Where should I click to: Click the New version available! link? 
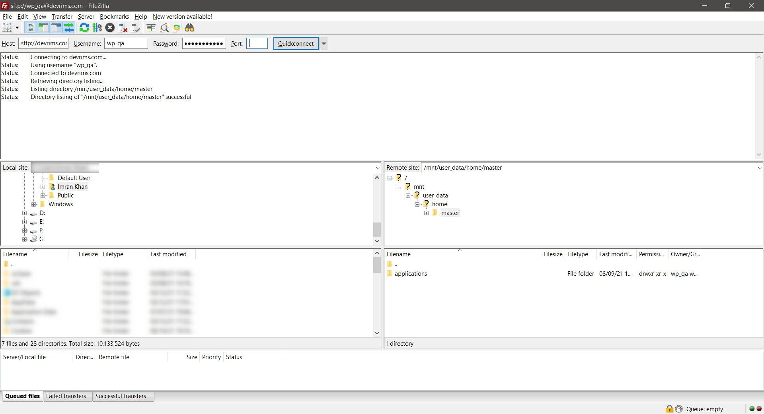(182, 17)
